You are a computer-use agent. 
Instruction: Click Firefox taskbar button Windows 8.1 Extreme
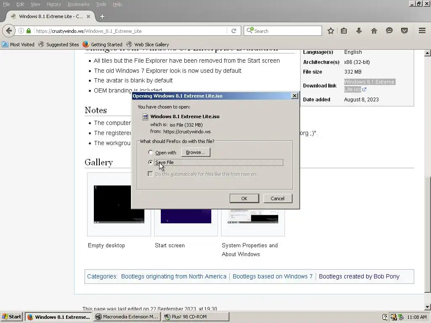(58, 317)
